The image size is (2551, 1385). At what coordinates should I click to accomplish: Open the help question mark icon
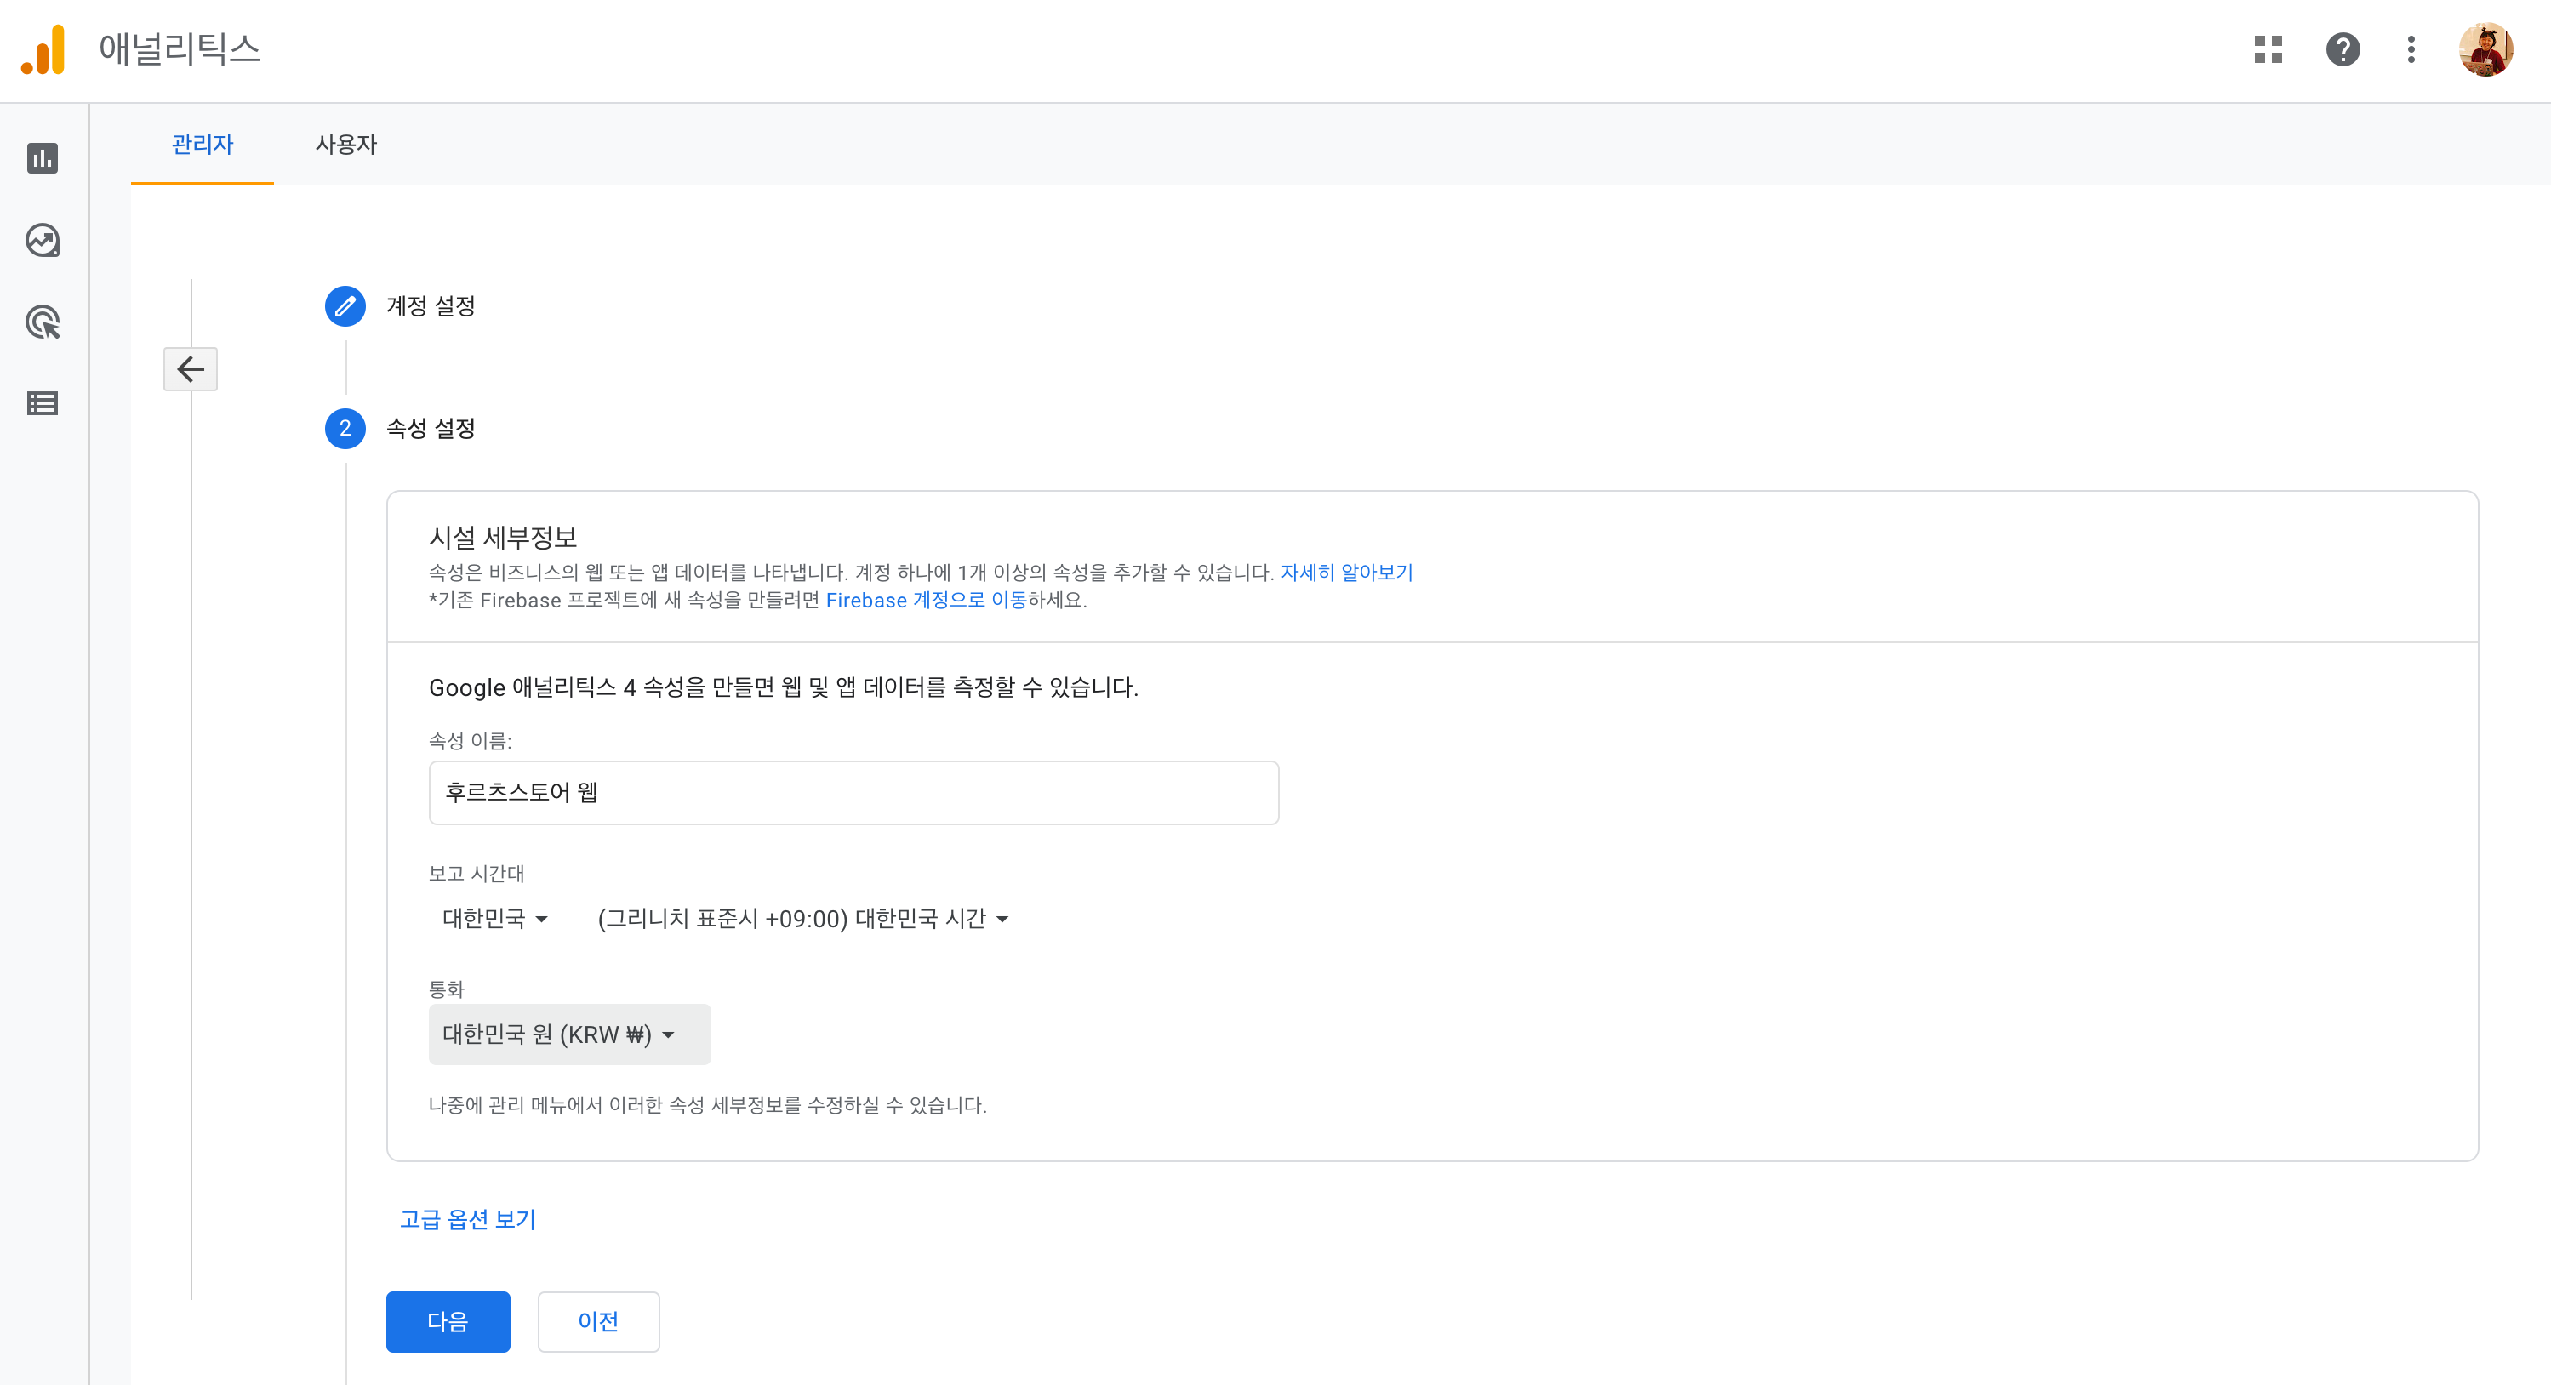coord(2342,49)
